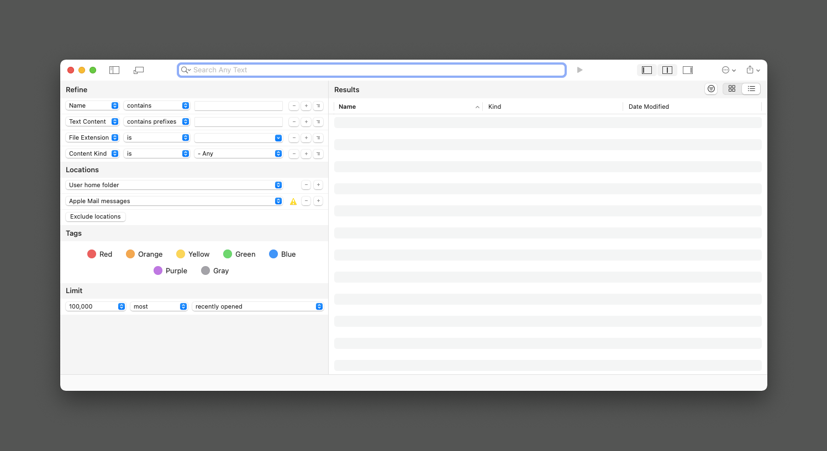Select the Purple tag

coord(170,270)
